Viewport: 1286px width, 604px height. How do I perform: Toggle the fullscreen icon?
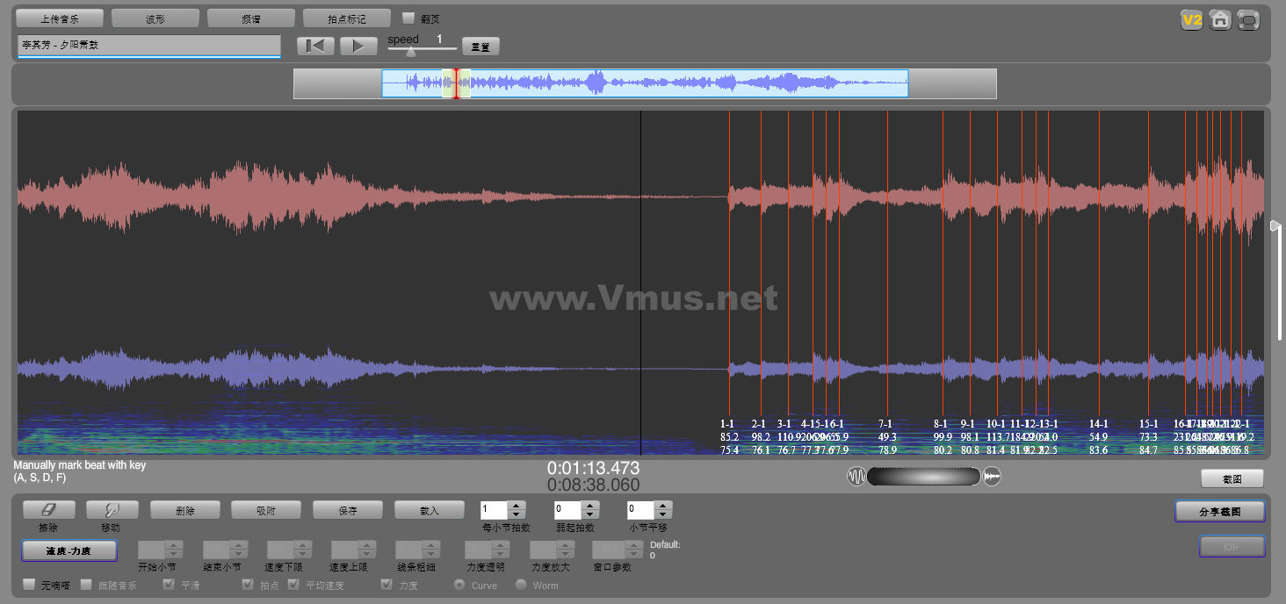coord(1247,20)
